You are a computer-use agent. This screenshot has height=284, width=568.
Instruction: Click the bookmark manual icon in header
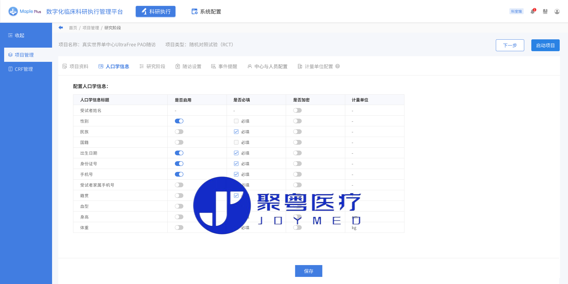(545, 12)
